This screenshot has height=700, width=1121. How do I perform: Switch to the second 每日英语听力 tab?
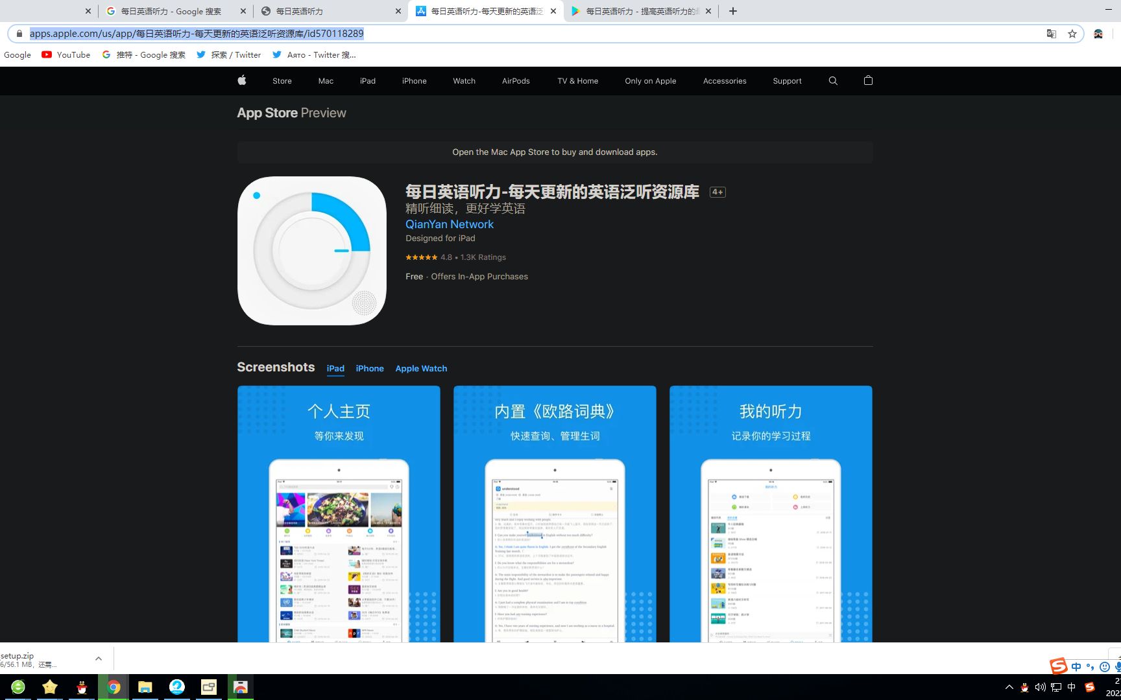click(331, 11)
